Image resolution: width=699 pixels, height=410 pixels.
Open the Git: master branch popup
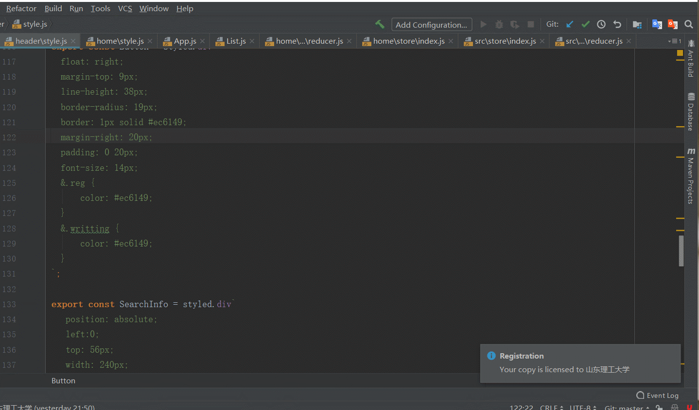click(627, 408)
